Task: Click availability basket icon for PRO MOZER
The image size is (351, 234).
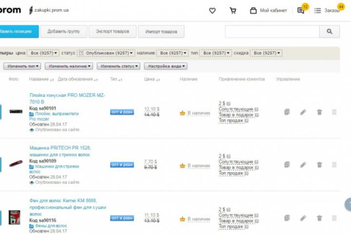Action: pyautogui.click(x=182, y=113)
